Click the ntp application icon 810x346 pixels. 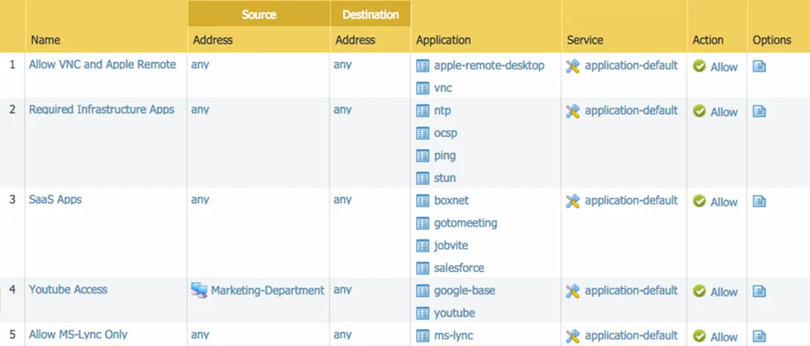click(x=423, y=111)
